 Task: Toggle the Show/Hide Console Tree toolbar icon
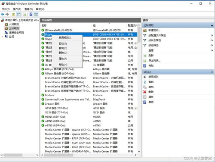pos(18,14)
